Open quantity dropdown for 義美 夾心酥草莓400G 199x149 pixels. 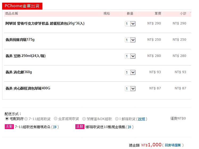[x=130, y=89]
